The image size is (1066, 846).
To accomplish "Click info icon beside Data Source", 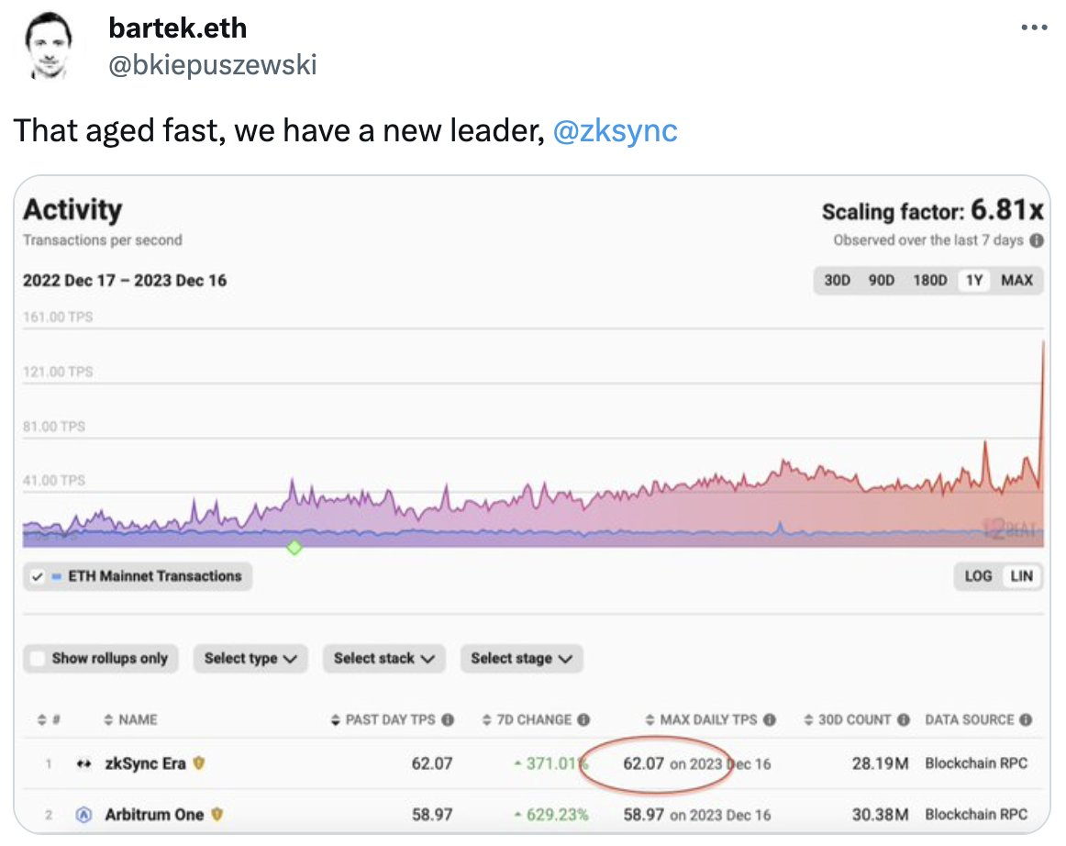I will (x=1026, y=720).
